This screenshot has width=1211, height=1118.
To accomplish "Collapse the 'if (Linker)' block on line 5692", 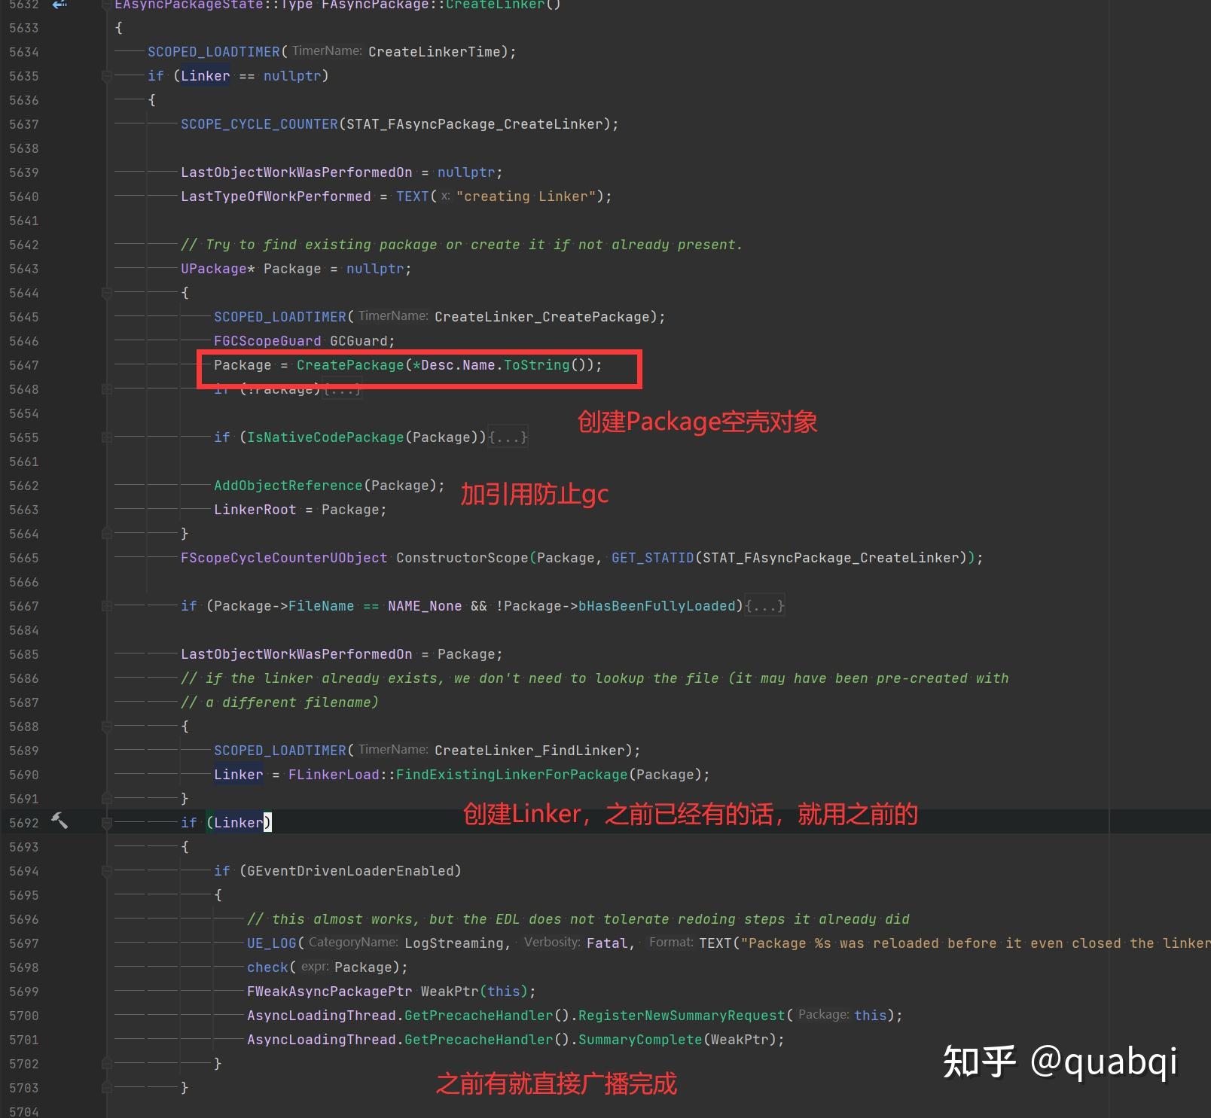I will pyautogui.click(x=107, y=823).
